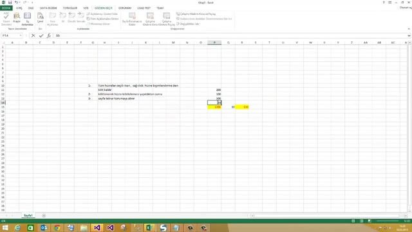Add a new sheet with plus icon
The height and width of the screenshot is (232, 412).
coord(44,215)
